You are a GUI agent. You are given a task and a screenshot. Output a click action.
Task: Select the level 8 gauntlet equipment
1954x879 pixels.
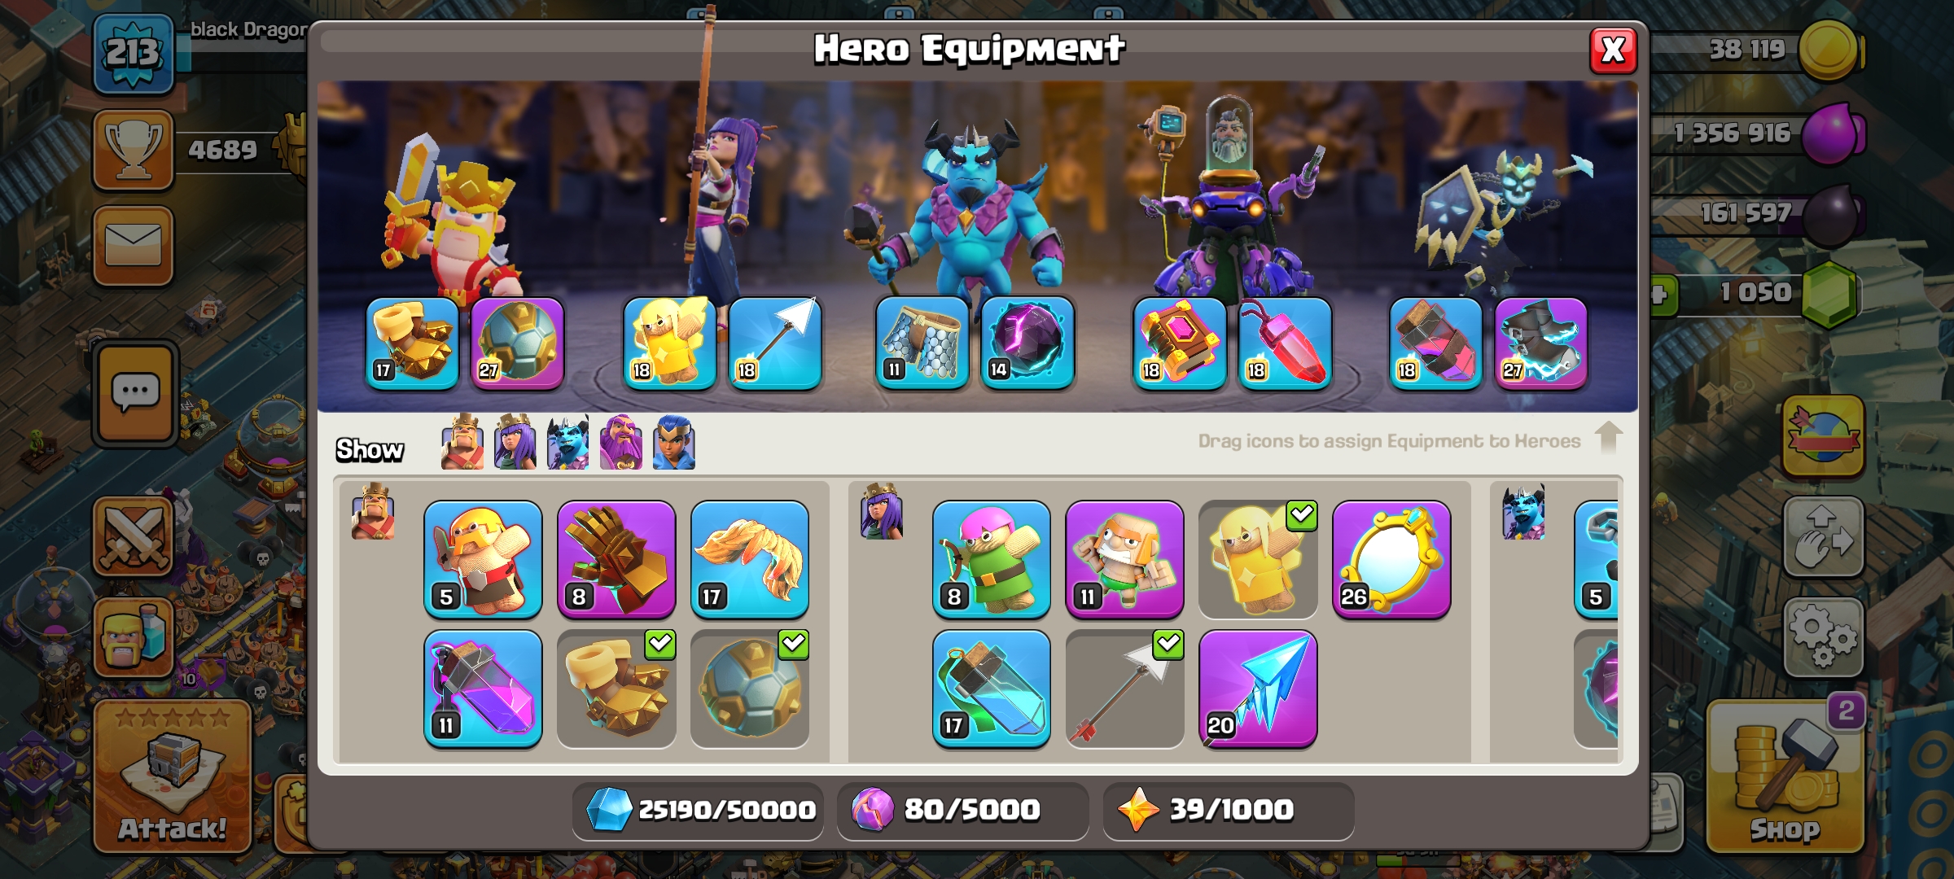(616, 560)
